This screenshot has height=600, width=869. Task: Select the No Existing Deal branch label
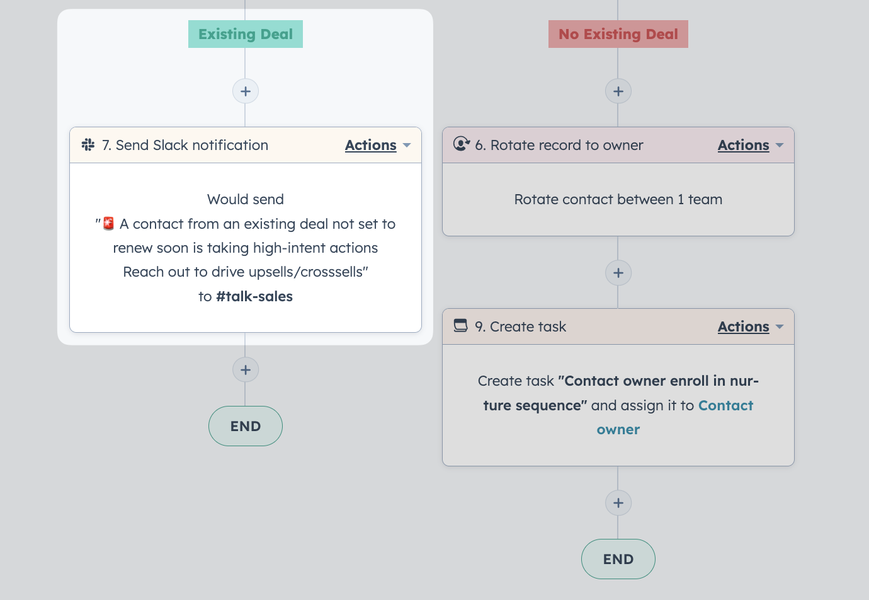(x=618, y=34)
